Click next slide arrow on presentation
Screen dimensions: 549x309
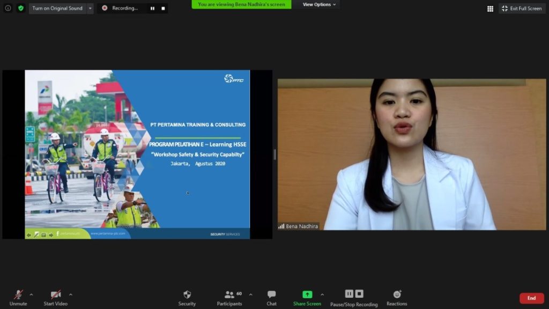tap(51, 235)
